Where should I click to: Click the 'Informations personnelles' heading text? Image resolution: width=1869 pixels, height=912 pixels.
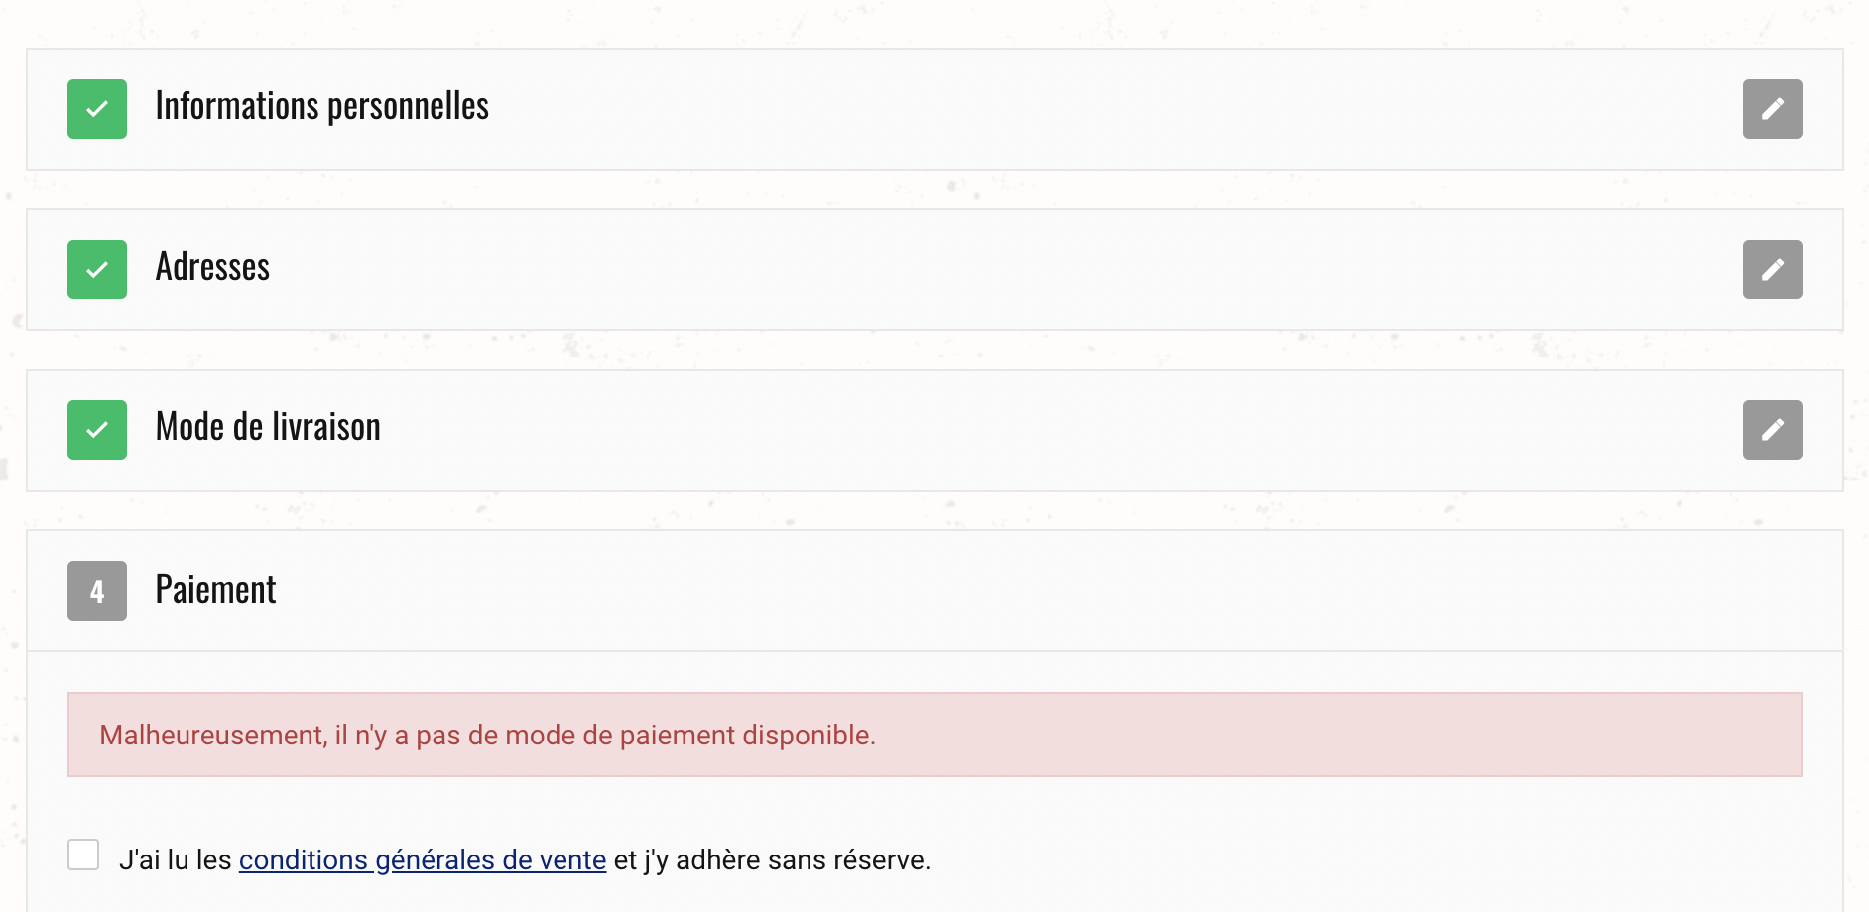click(x=322, y=106)
